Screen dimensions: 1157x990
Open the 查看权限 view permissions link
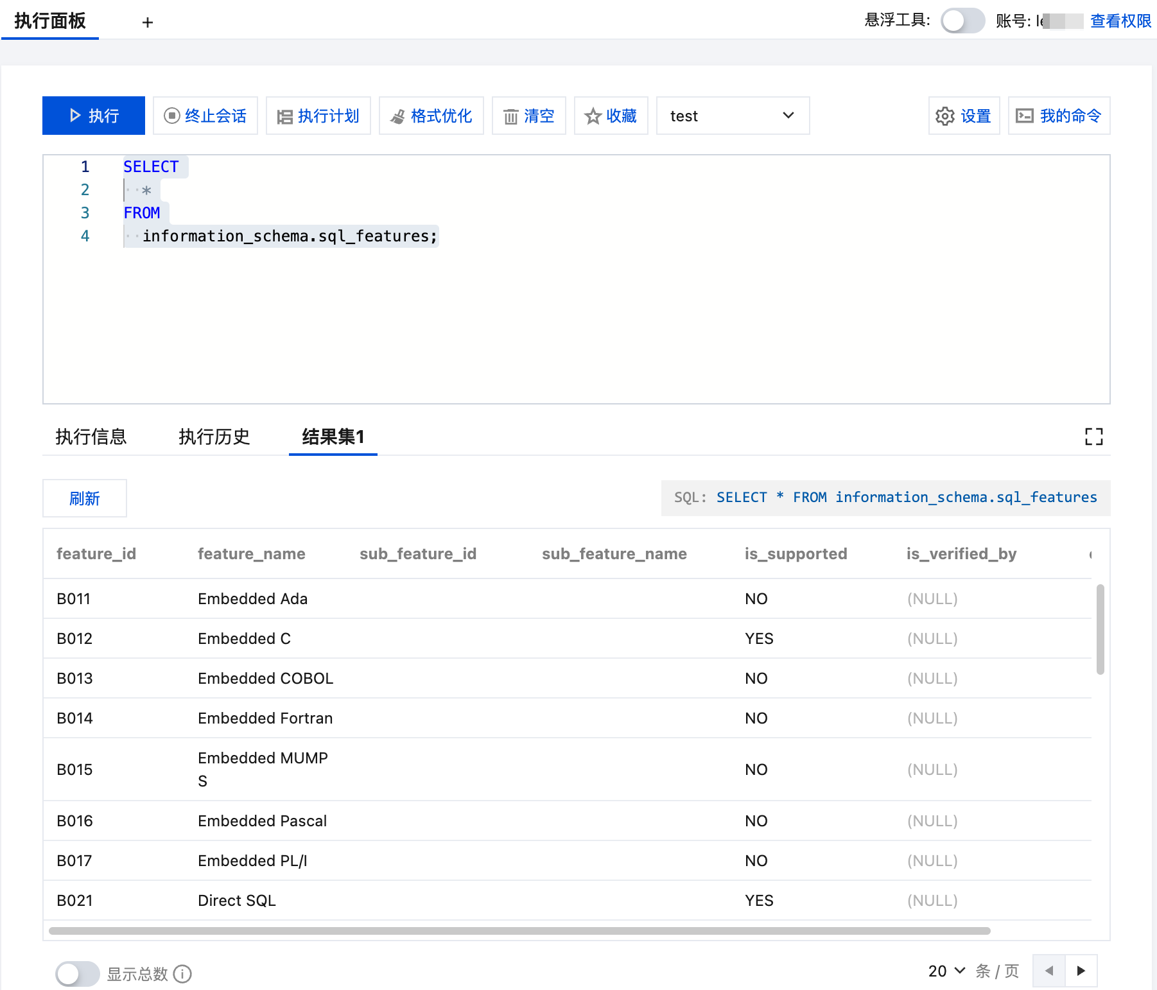(x=1120, y=21)
